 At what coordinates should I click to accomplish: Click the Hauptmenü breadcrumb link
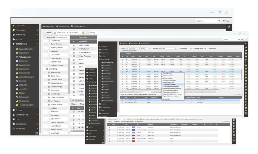[49, 26]
